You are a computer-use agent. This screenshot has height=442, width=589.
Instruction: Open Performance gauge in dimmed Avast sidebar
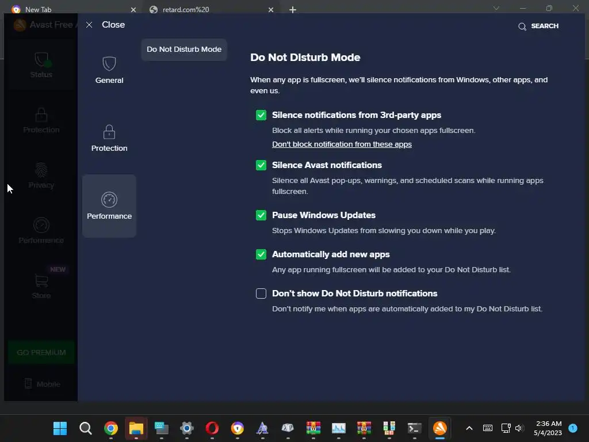pyautogui.click(x=41, y=230)
